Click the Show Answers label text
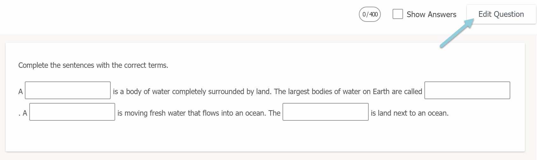Screen dimensions: 537x160 431,15
